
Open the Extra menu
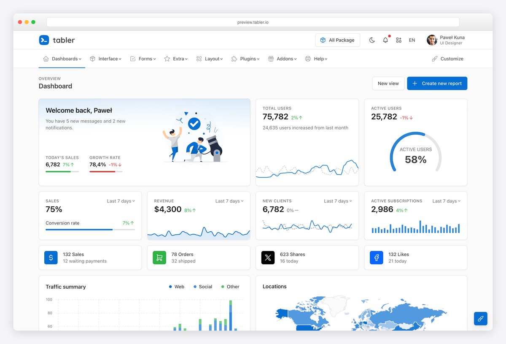point(176,59)
